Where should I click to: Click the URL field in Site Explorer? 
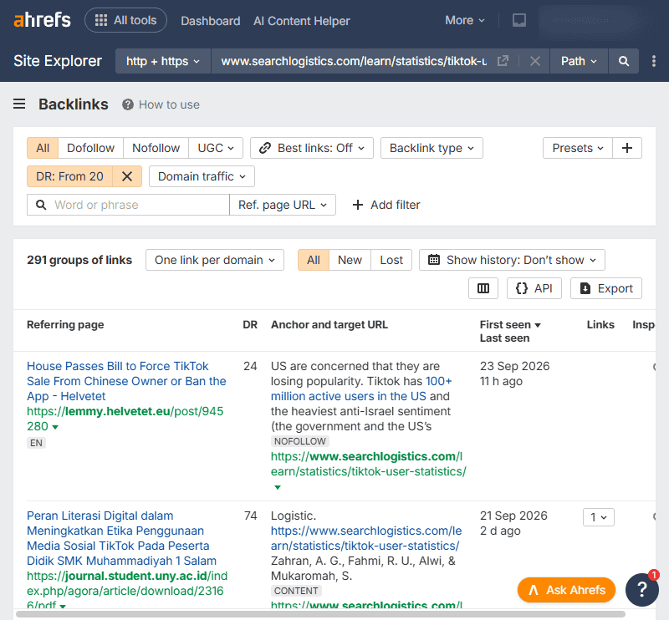coord(353,61)
